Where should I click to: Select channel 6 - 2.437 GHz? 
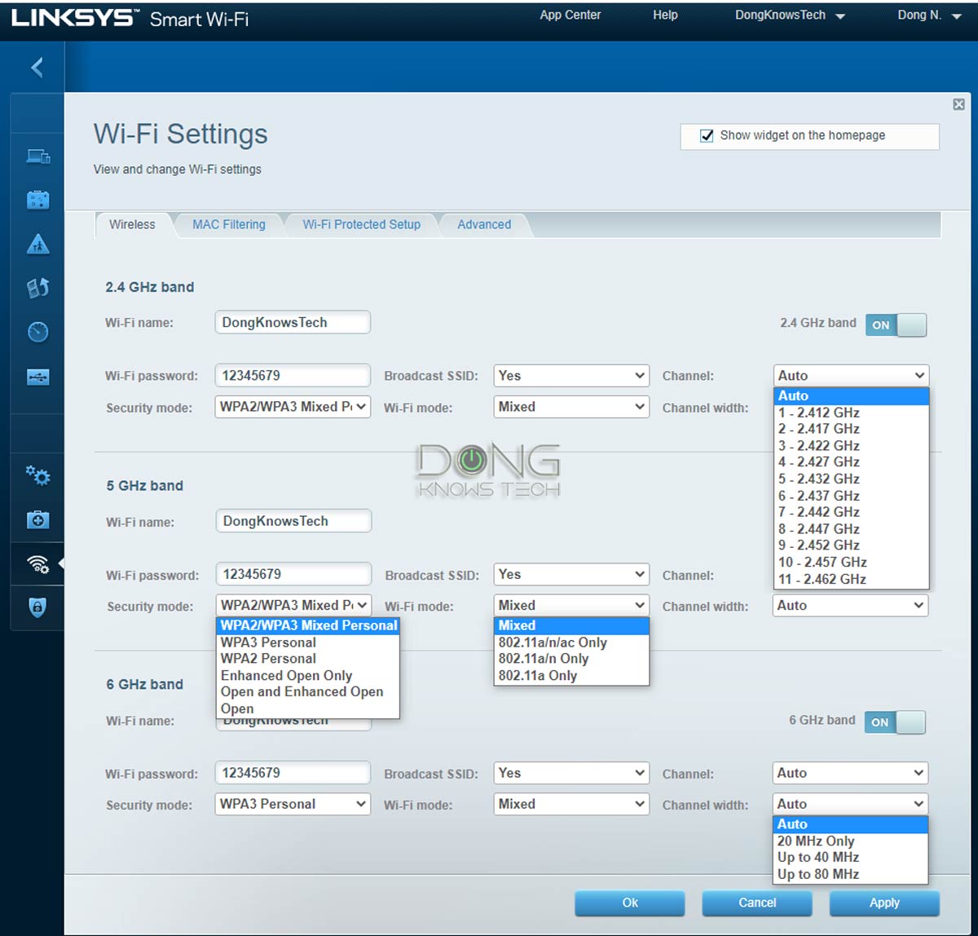coord(817,495)
